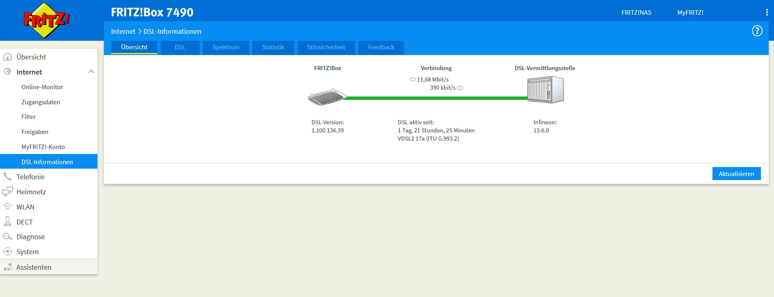Click the Telefonie phone icon
The height and width of the screenshot is (297, 774).
(7, 176)
